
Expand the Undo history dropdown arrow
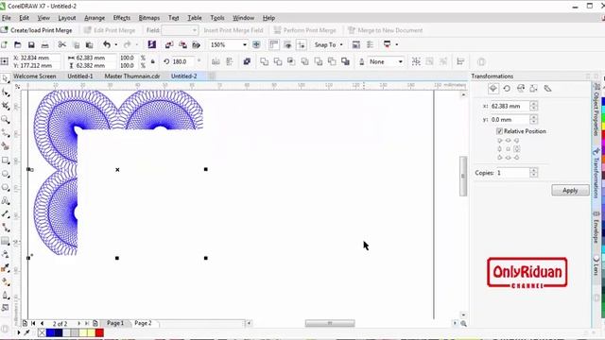[x=115, y=44]
